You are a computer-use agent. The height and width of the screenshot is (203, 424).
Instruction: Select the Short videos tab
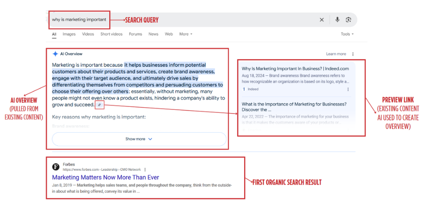pyautogui.click(x=111, y=34)
